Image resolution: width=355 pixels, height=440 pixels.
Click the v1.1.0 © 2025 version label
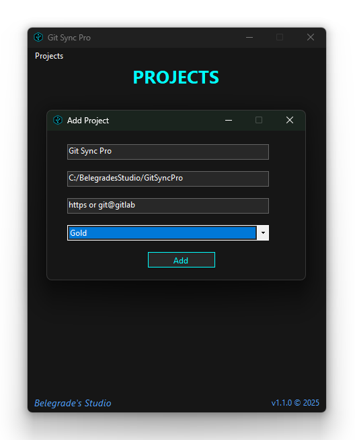point(295,403)
